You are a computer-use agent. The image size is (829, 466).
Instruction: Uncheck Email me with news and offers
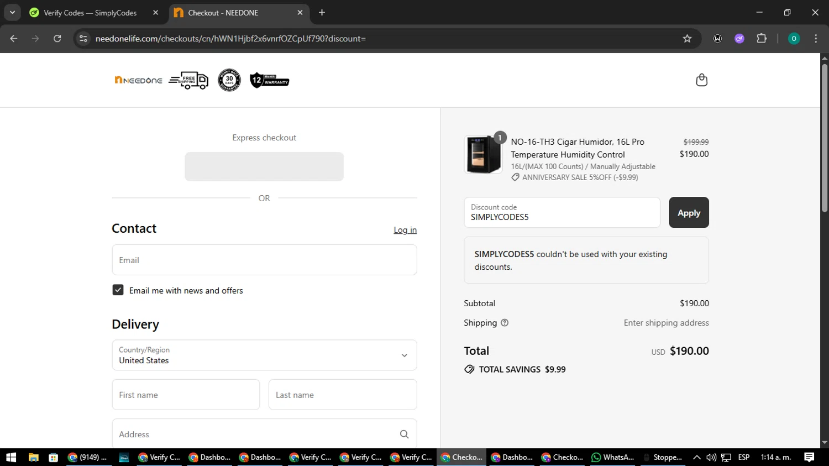click(118, 290)
